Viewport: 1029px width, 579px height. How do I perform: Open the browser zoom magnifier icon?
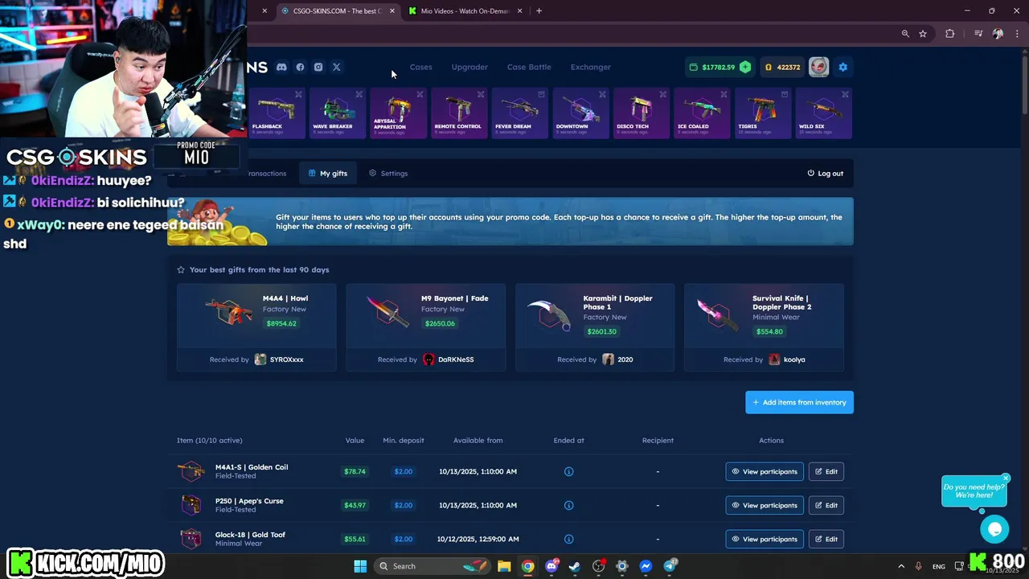click(905, 34)
